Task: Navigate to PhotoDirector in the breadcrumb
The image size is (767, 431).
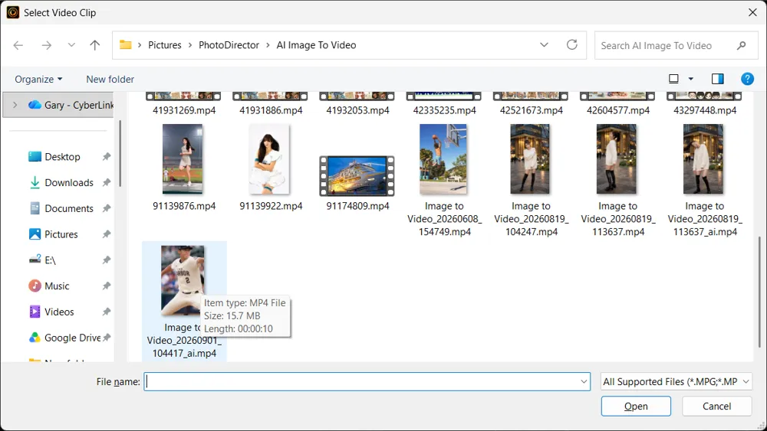Action: tap(229, 45)
